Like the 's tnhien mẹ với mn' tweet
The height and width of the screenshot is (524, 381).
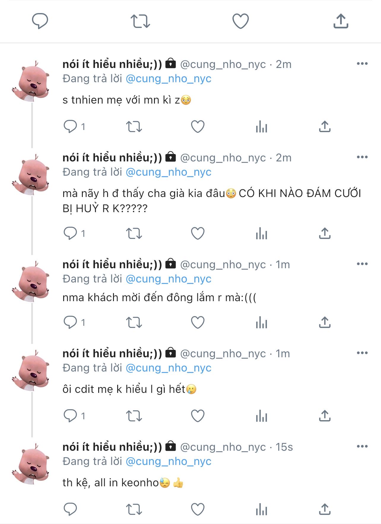pyautogui.click(x=198, y=126)
